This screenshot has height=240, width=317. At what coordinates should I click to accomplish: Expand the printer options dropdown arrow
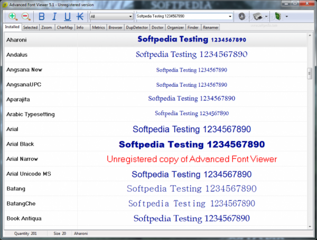point(266,16)
